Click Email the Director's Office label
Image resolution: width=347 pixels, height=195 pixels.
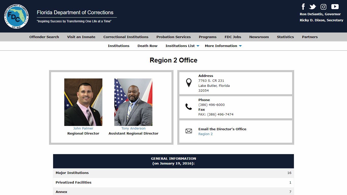[222, 129]
